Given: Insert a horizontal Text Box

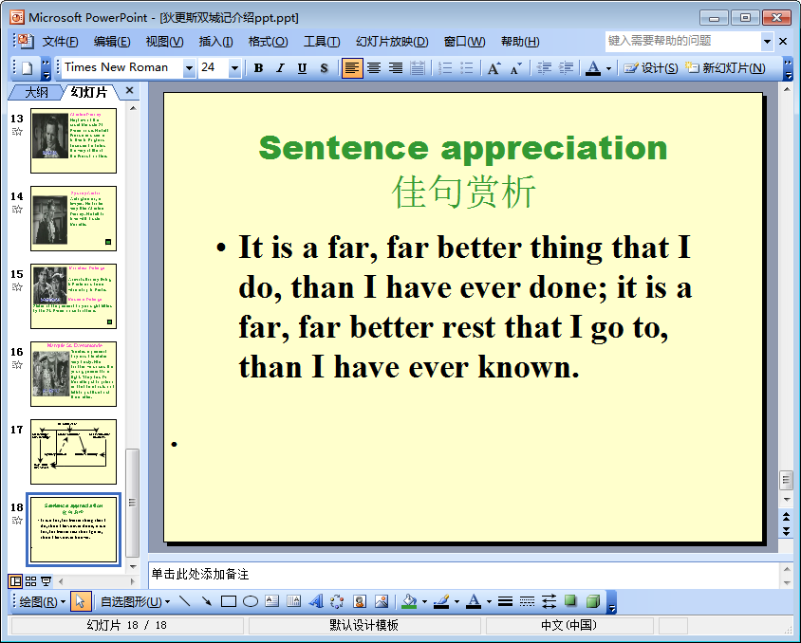Looking at the screenshot, I should coord(272,601).
